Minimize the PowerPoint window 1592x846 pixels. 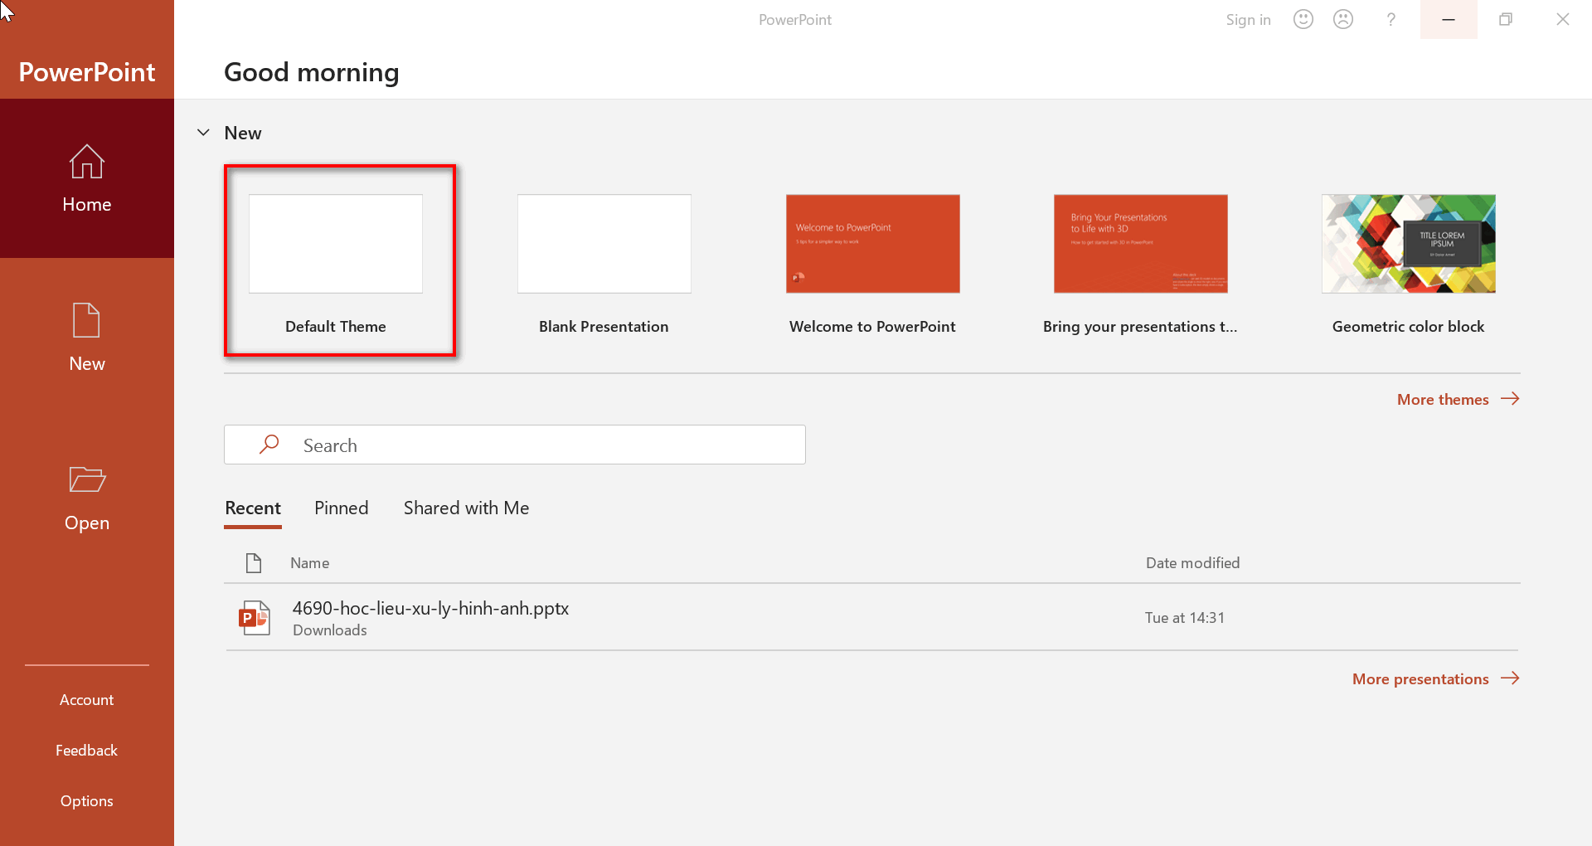1449,19
